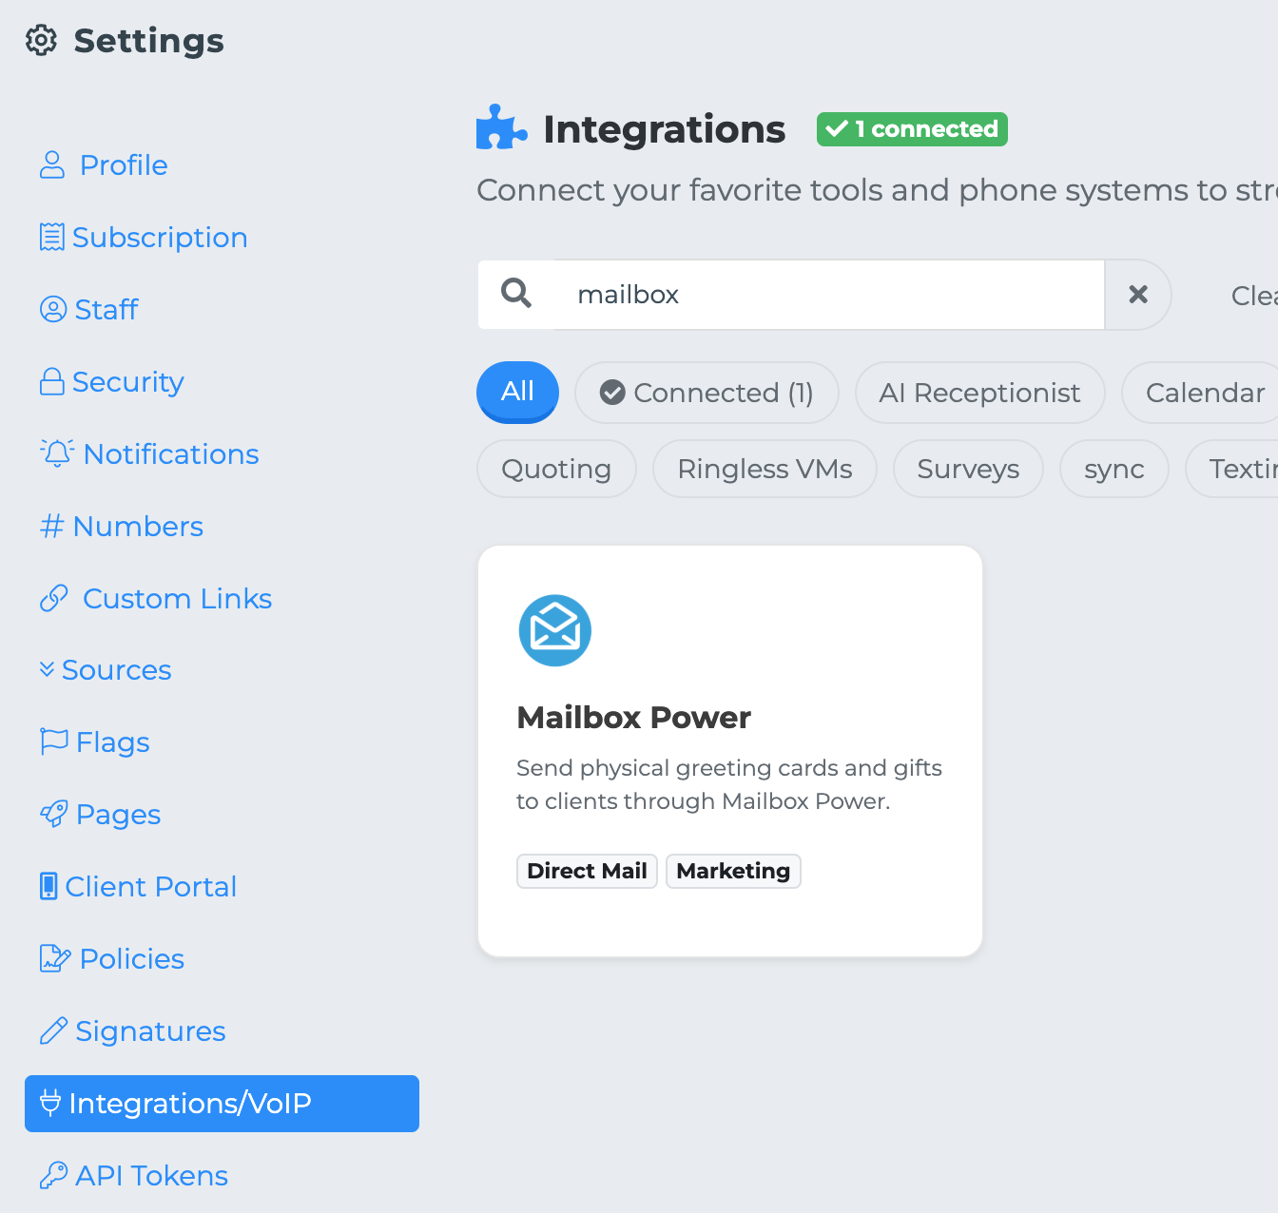
Task: Open the Integrations/VoIP settings tab
Action: click(x=222, y=1104)
